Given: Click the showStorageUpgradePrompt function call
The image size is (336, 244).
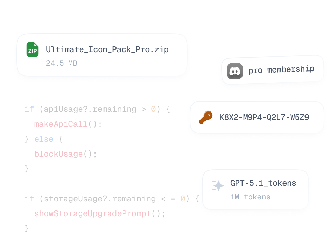Looking at the screenshot, I should 92,214.
